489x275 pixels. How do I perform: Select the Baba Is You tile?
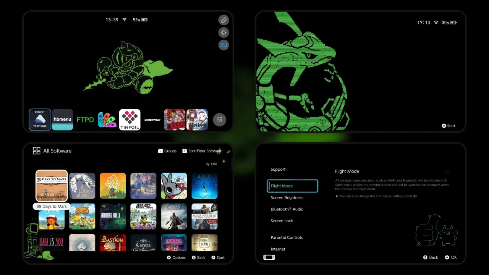52,243
